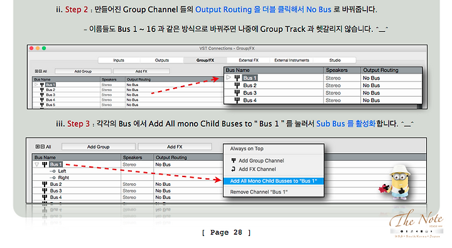Select the Group/FX tab

click(205, 60)
